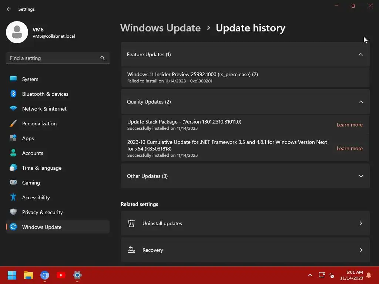The image size is (379, 284).
Task: Click the Accessibility figure icon
Action: 13,197
